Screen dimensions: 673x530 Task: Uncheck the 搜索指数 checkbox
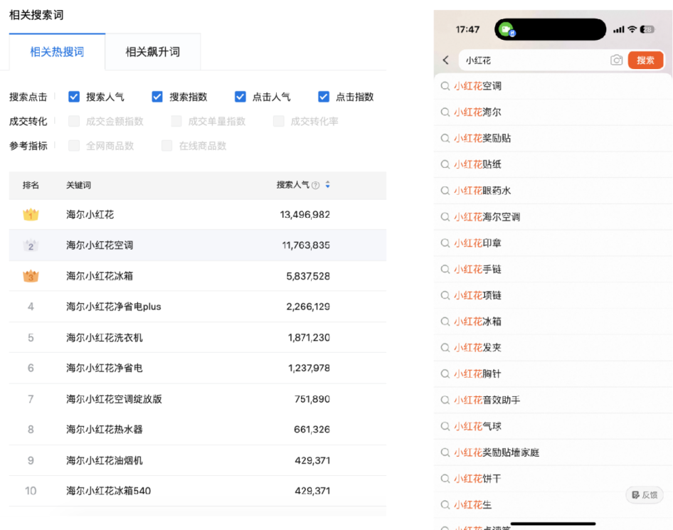pos(157,97)
